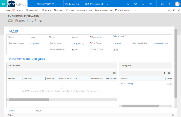This screenshot has height=117, width=181.
Task: Open the app launcher waffle icon
Action: point(3,4)
